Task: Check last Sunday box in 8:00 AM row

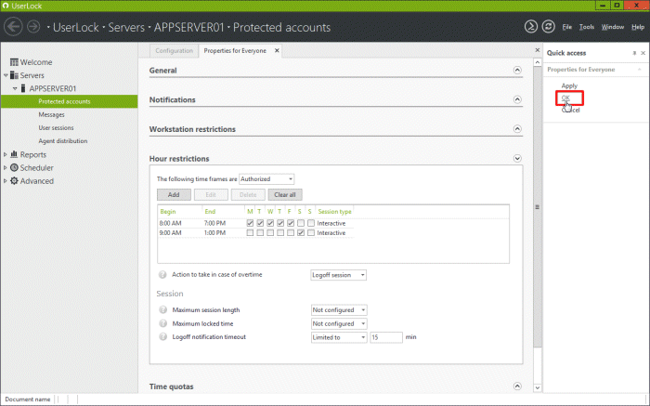Action: click(310, 223)
